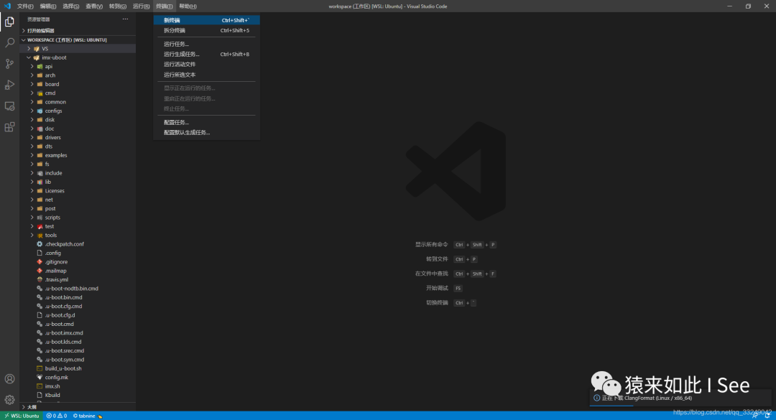This screenshot has width=776, height=420.
Task: Choose Run Build Task Ctrl+Shift+B entry
Action: [206, 54]
